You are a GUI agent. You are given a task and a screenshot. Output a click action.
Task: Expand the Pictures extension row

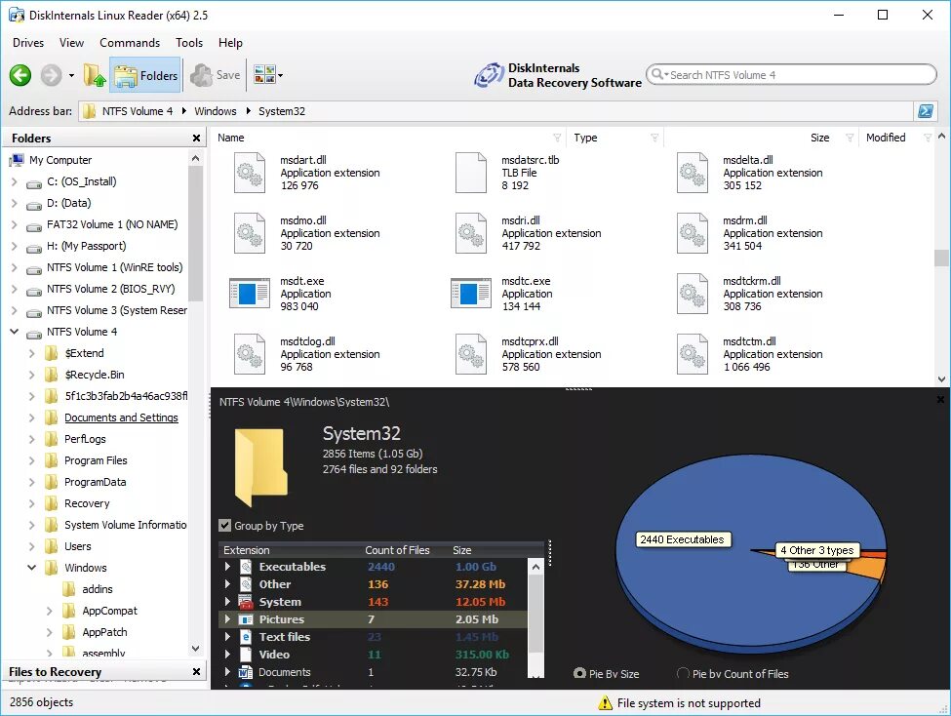click(227, 619)
